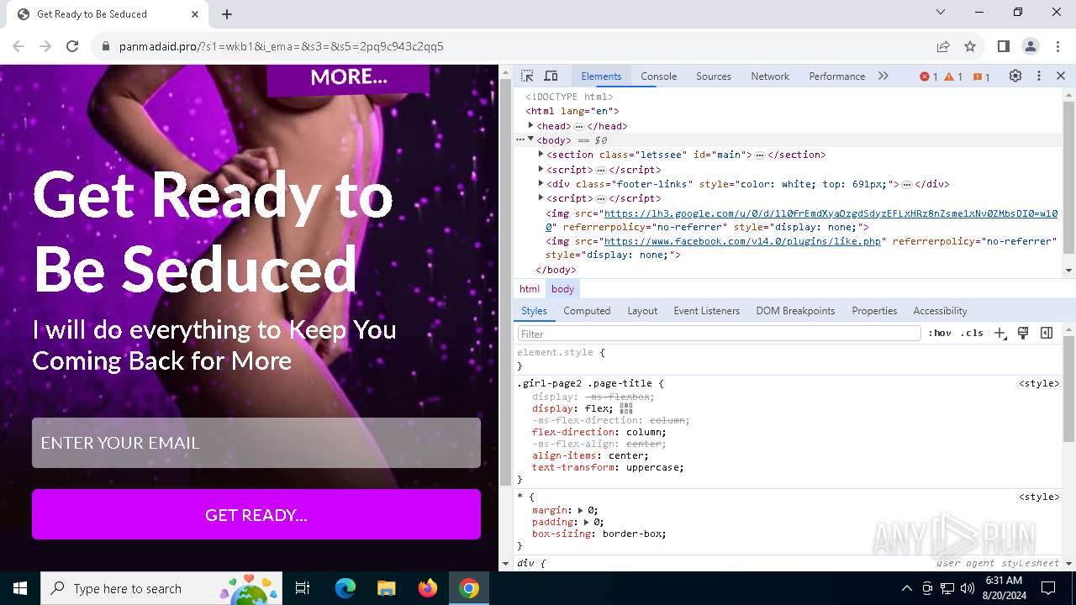Open the Event Listeners pane tab

pos(706,310)
